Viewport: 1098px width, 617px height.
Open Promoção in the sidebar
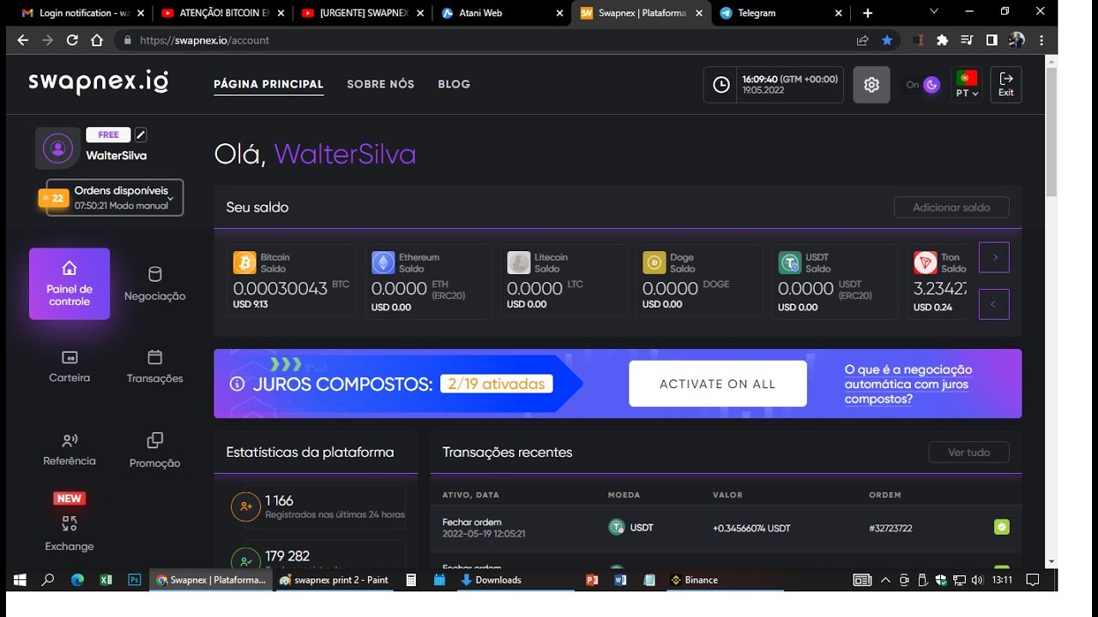[x=154, y=450]
